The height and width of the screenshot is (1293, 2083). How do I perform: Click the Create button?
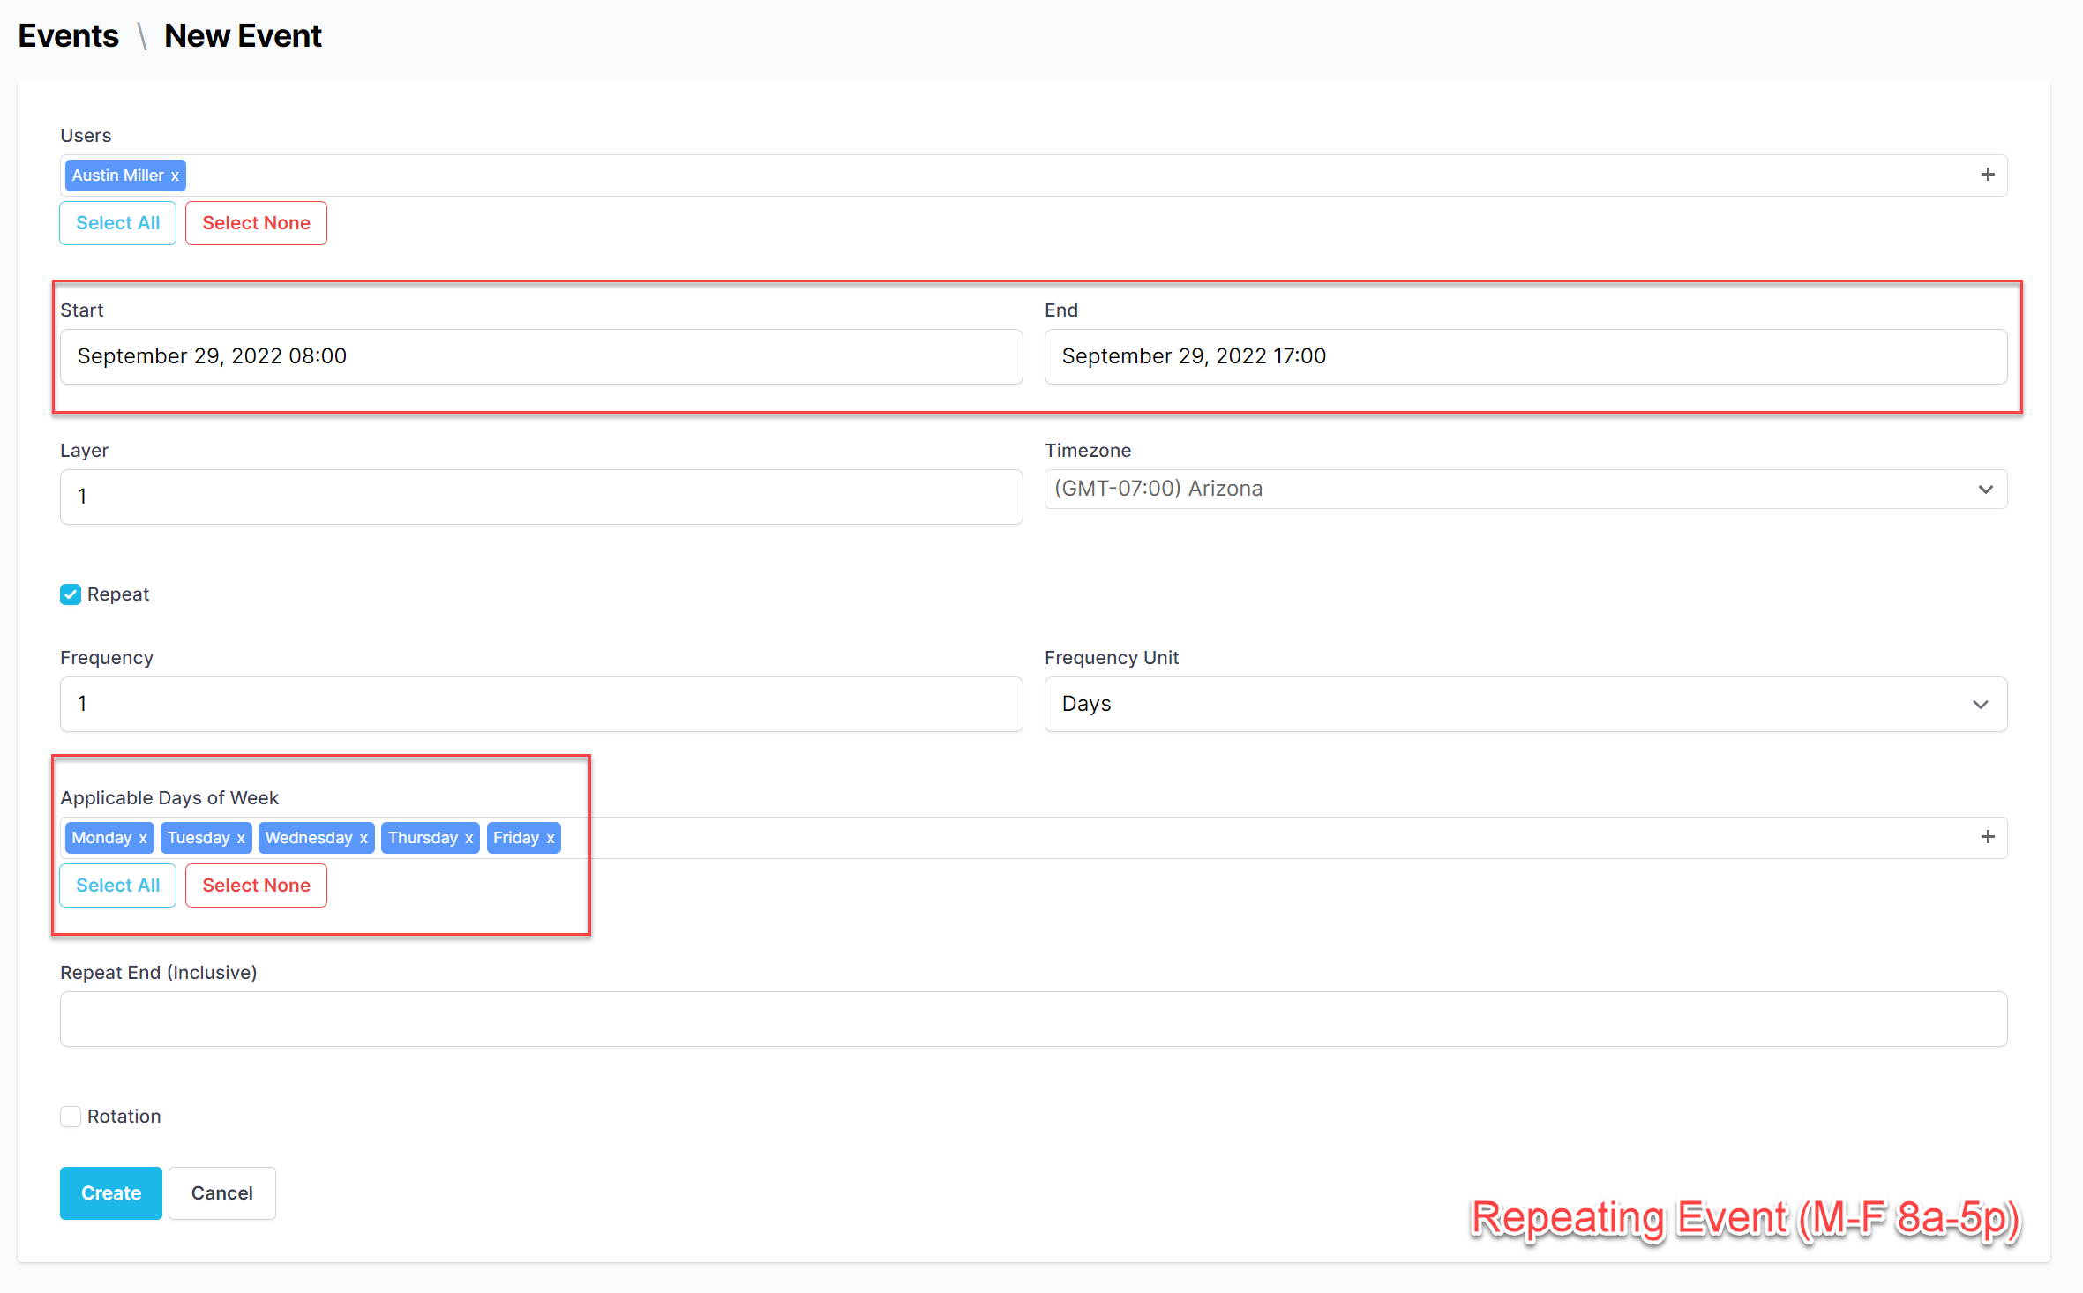click(110, 1193)
